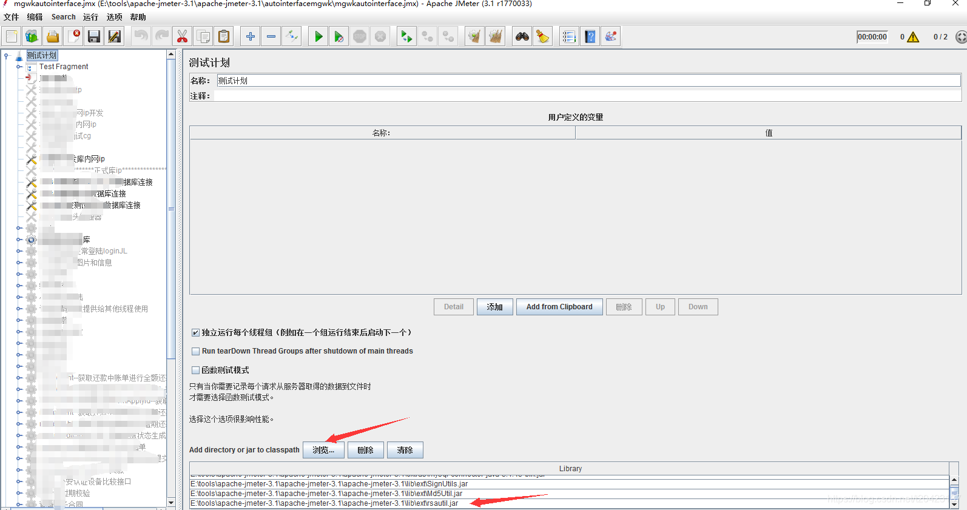
Task: Click Library list scrollbar down arrow
Action: 954,504
